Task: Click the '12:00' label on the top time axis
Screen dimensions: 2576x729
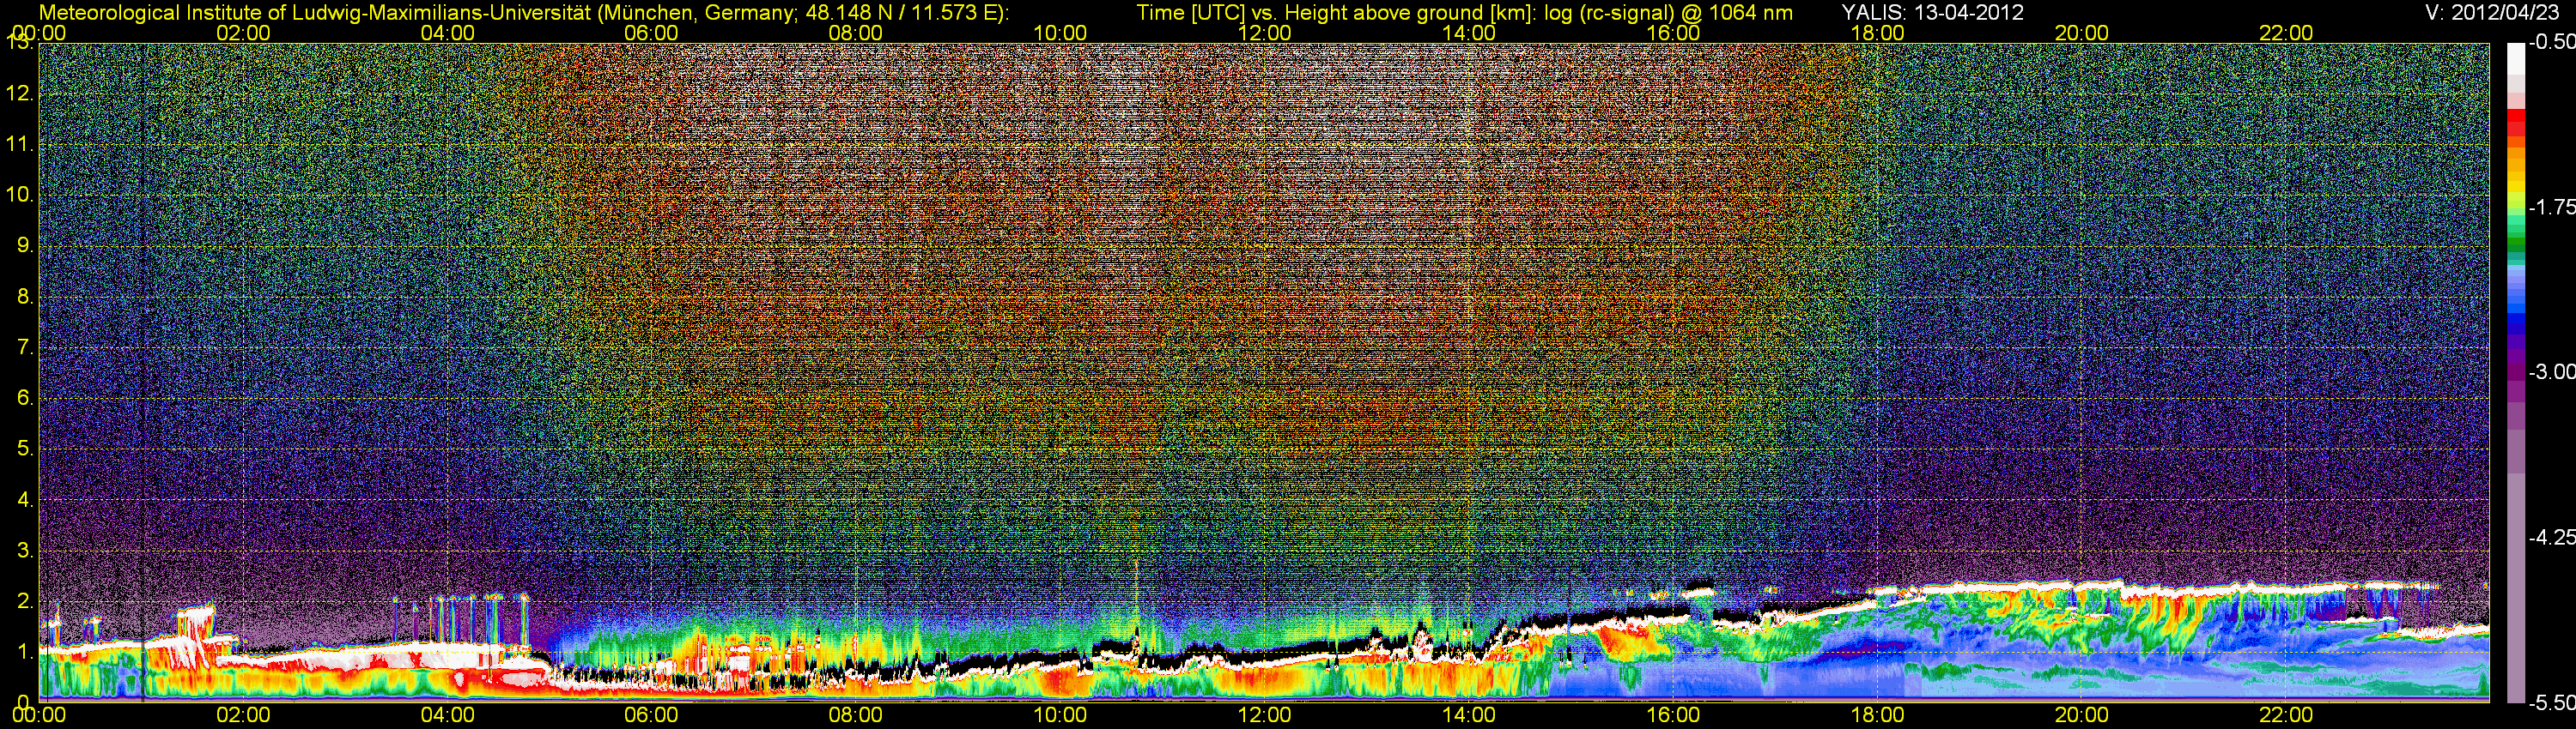Action: [1264, 33]
